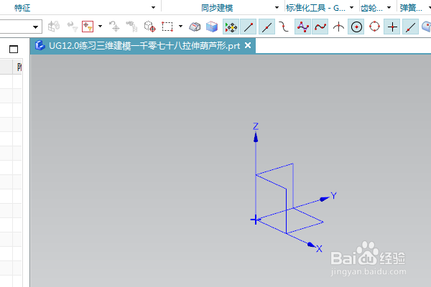
Task: Toggle Intersection snap point
Action: point(338,27)
